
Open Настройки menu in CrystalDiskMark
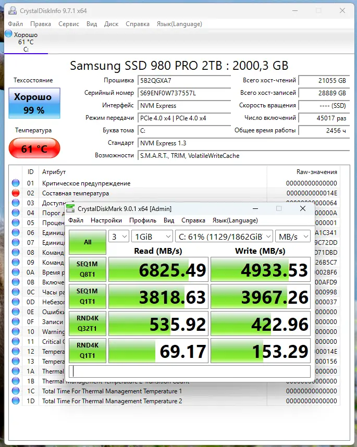[106, 220]
